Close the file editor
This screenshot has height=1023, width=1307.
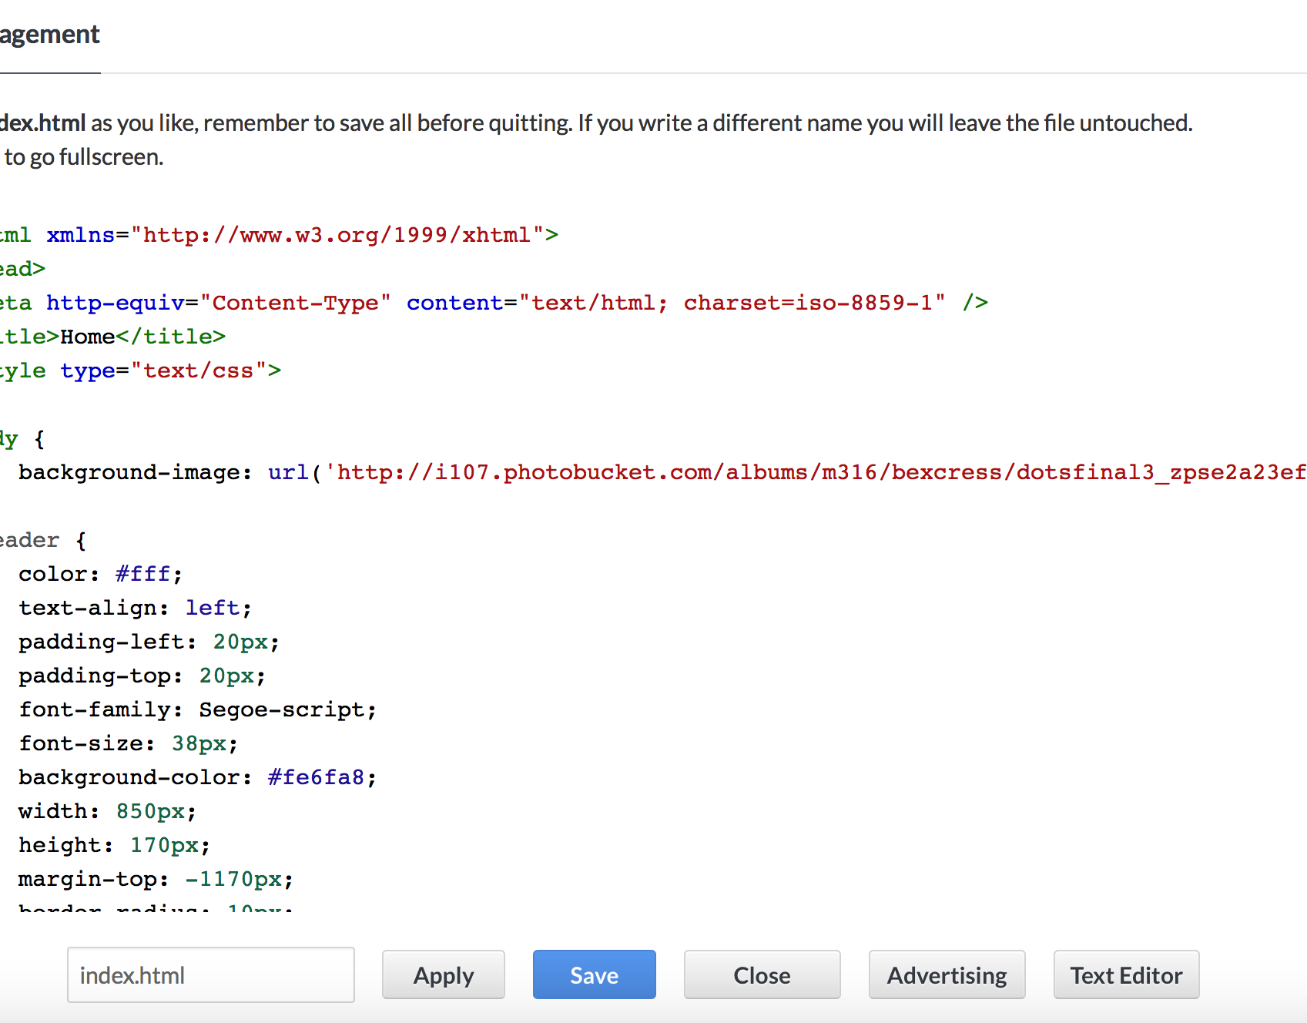pyautogui.click(x=762, y=974)
